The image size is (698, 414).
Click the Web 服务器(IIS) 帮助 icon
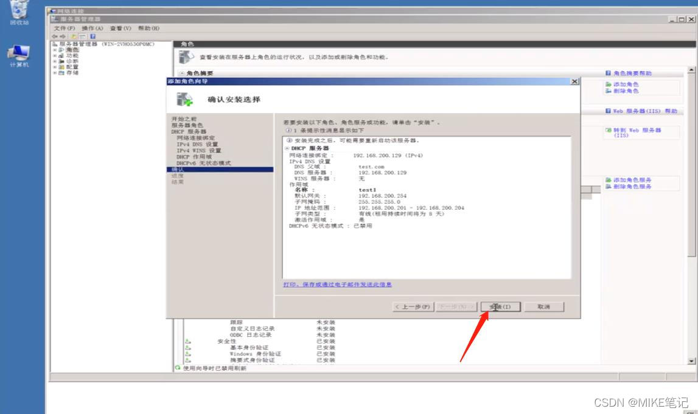(608, 111)
